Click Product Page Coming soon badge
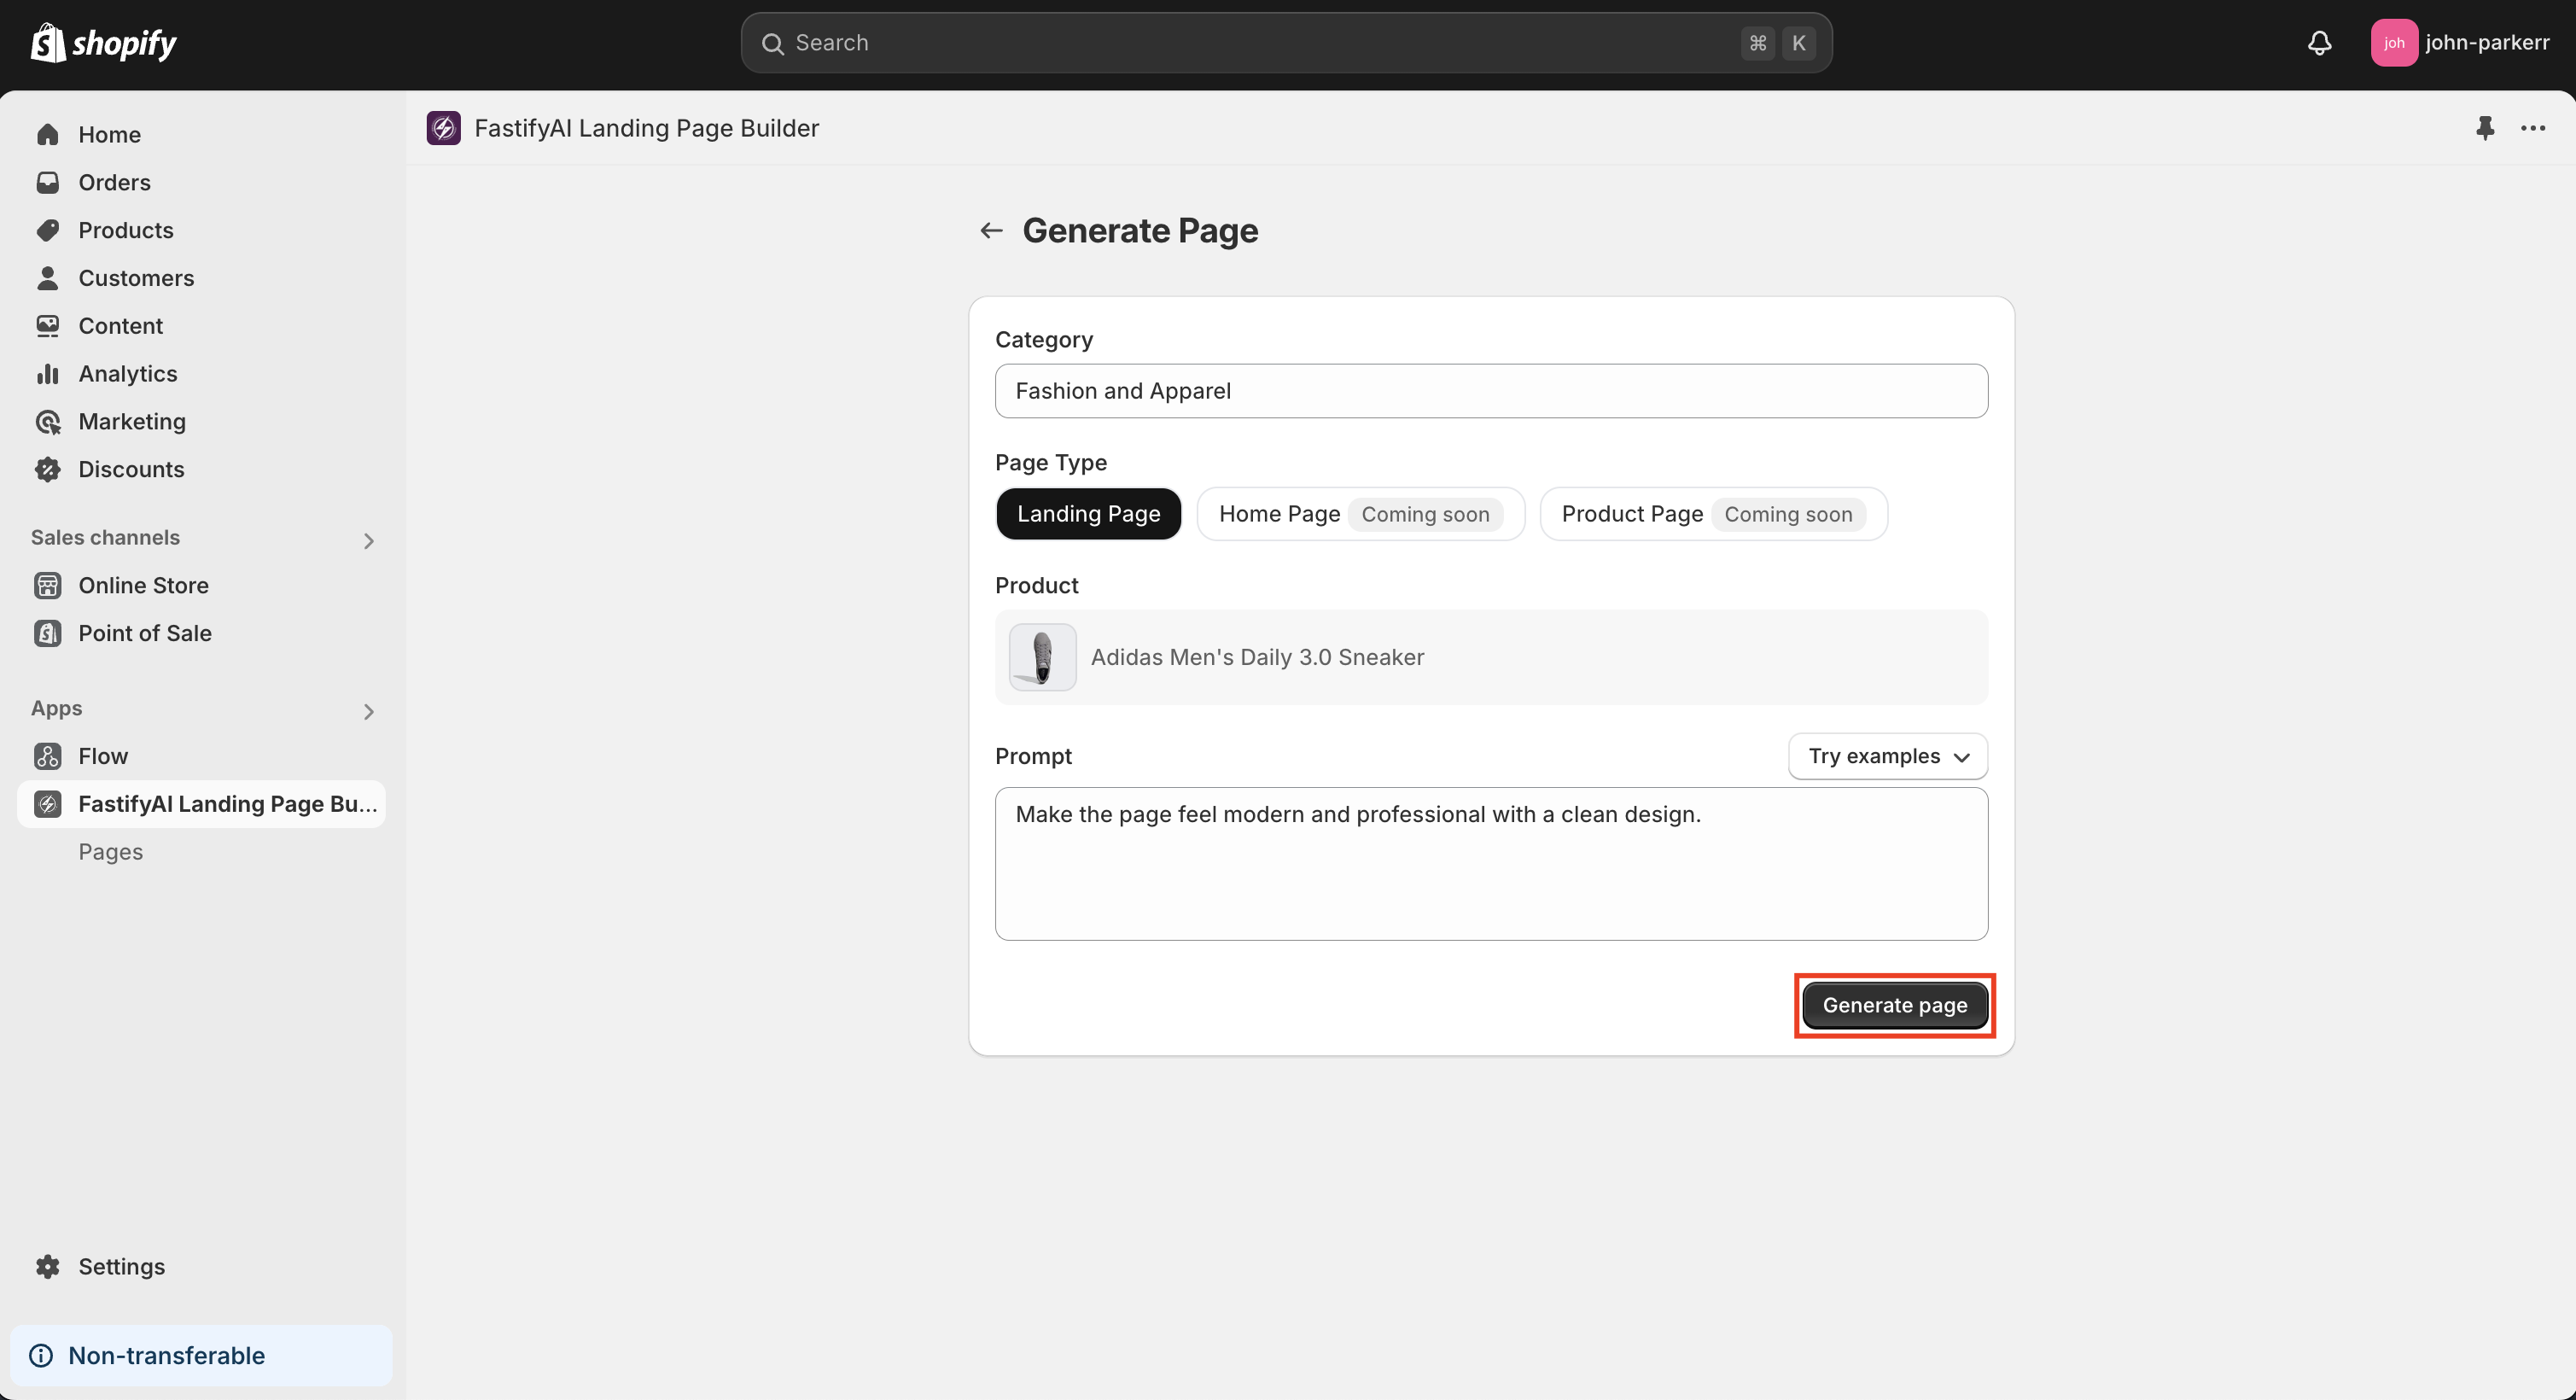Image resolution: width=2576 pixels, height=1400 pixels. click(x=1788, y=514)
